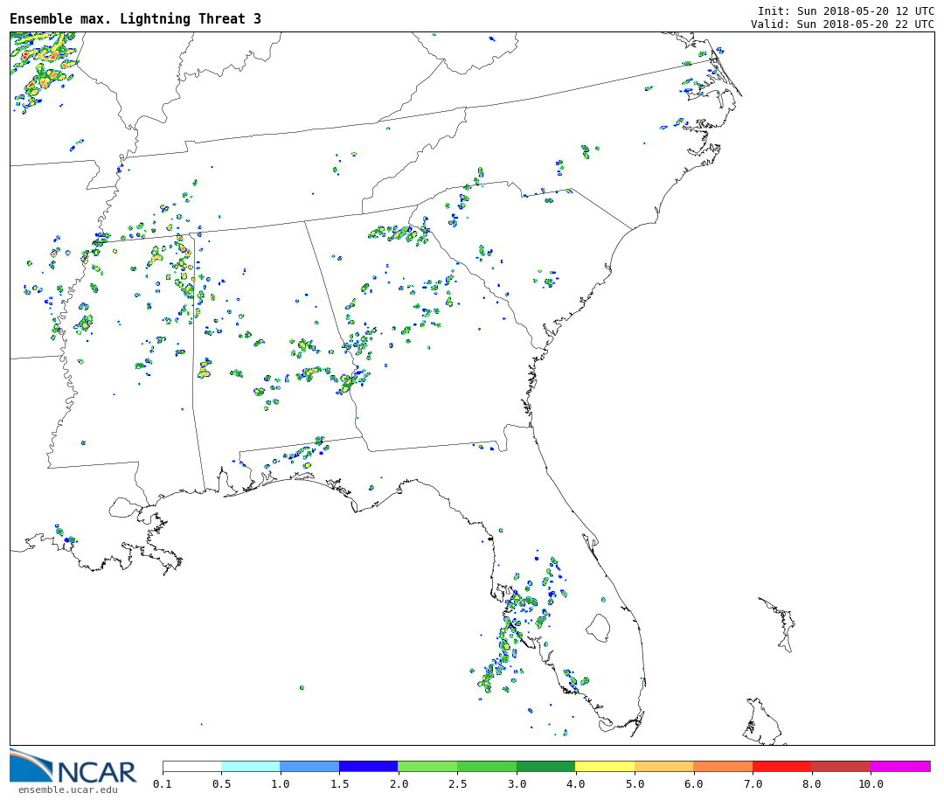Click the 'Ensemble max. Lightning Threat 3' title

(x=135, y=19)
